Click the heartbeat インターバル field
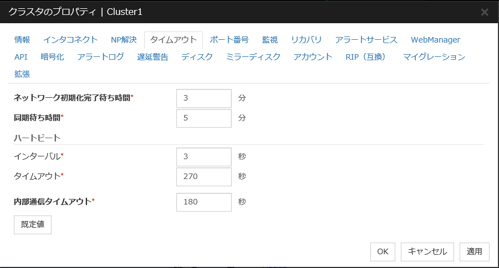Viewport: 499px width, 268px height. [203, 157]
